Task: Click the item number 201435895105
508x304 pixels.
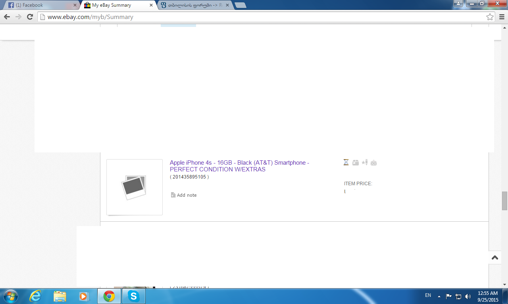Action: coord(189,177)
